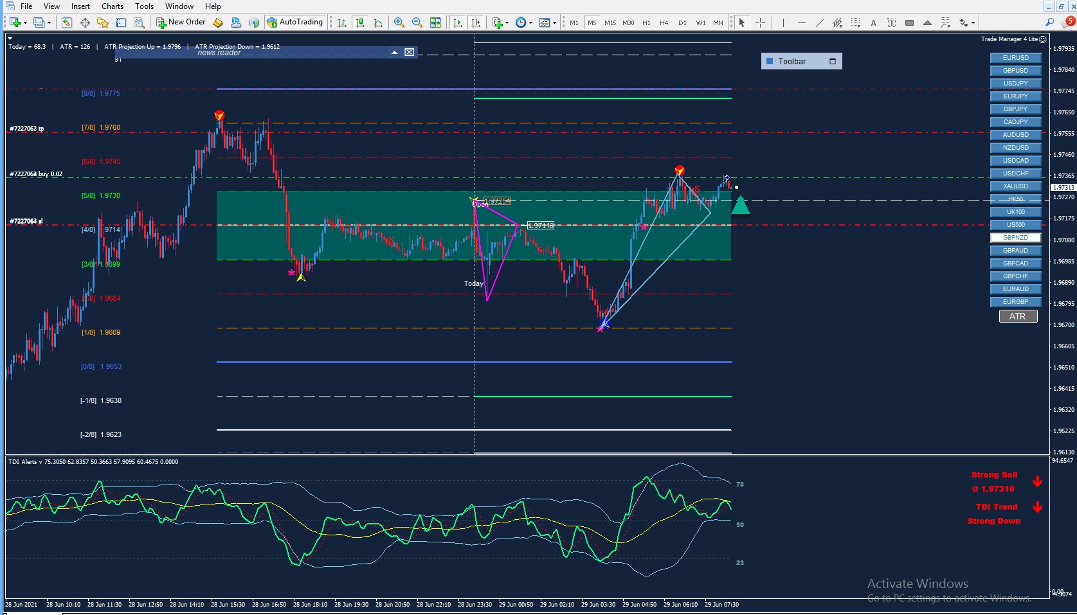This screenshot has height=615, width=1077.
Task: Click the Zoom In magnifier icon
Action: tap(399, 22)
